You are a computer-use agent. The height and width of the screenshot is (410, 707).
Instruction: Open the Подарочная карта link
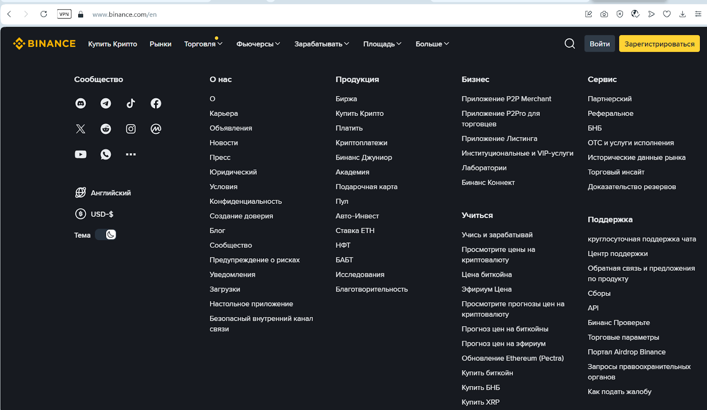pos(366,187)
